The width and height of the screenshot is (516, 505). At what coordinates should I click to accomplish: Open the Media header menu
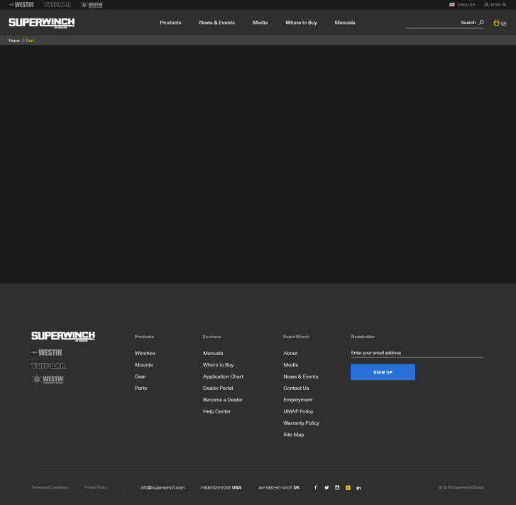click(x=260, y=23)
